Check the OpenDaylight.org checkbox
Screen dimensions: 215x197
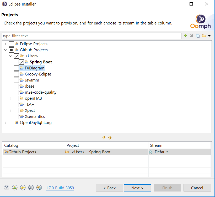click(11, 123)
